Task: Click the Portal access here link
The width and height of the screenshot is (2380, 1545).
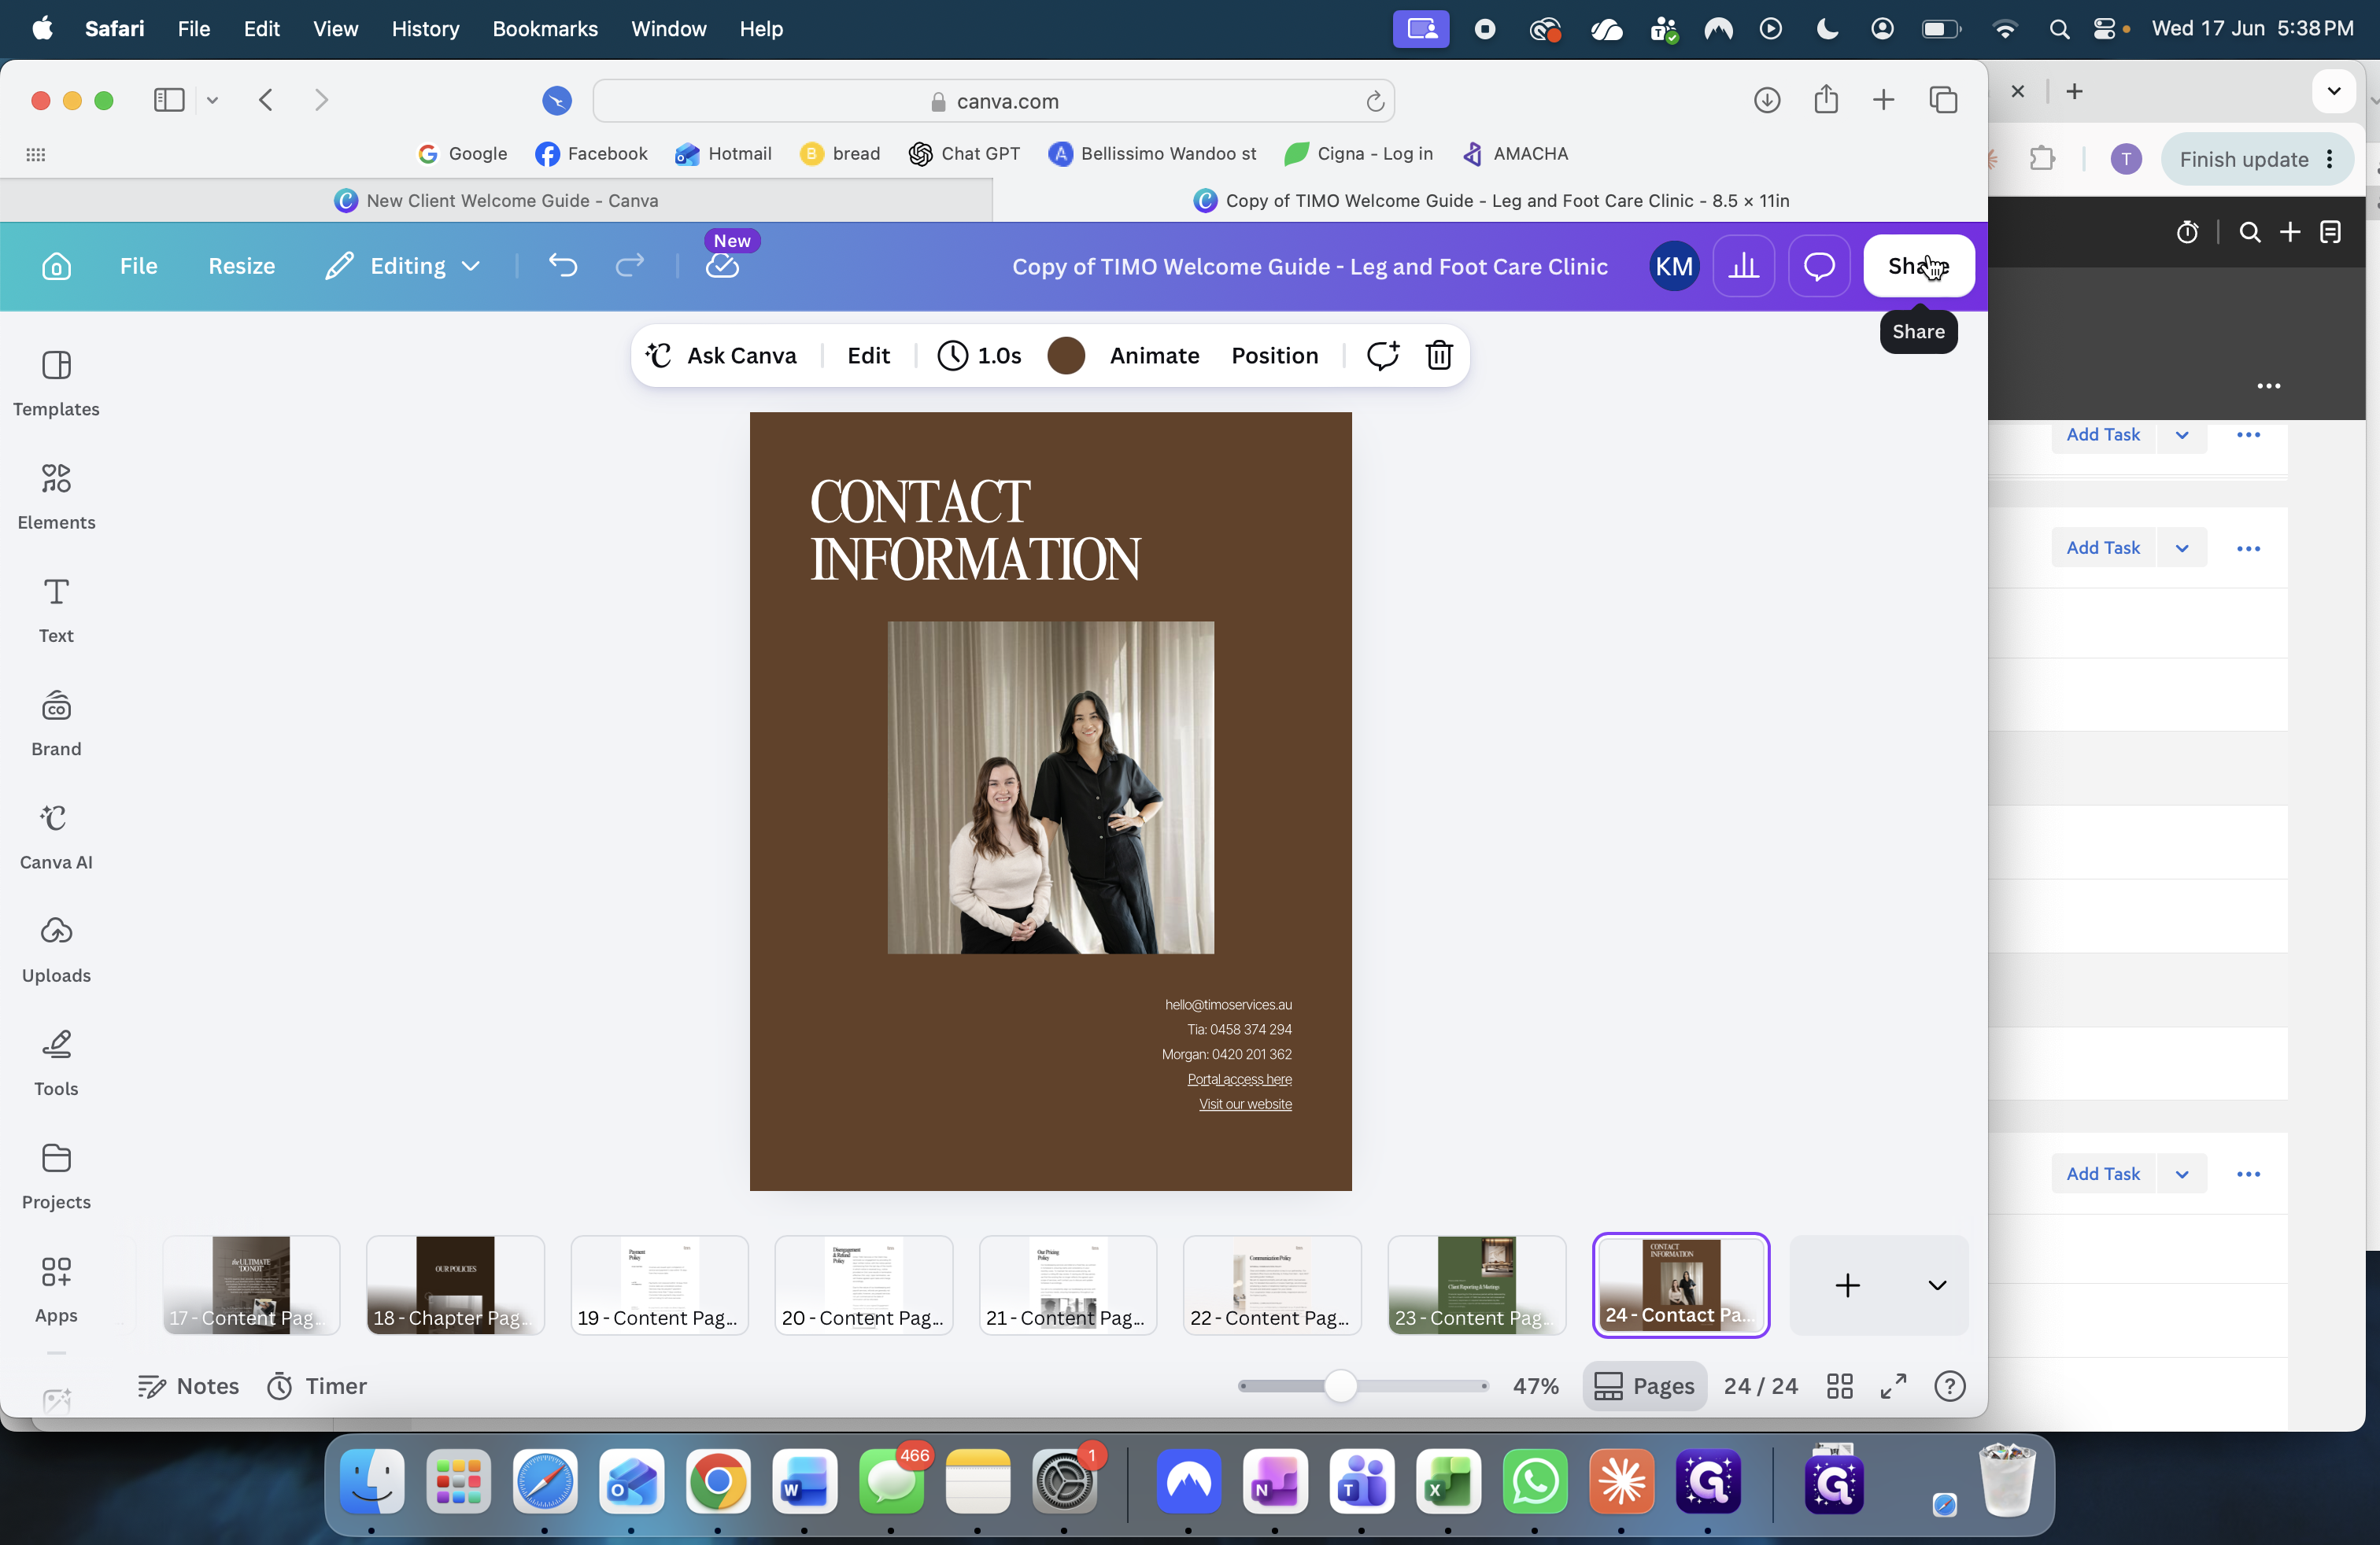Action: tap(1239, 1079)
